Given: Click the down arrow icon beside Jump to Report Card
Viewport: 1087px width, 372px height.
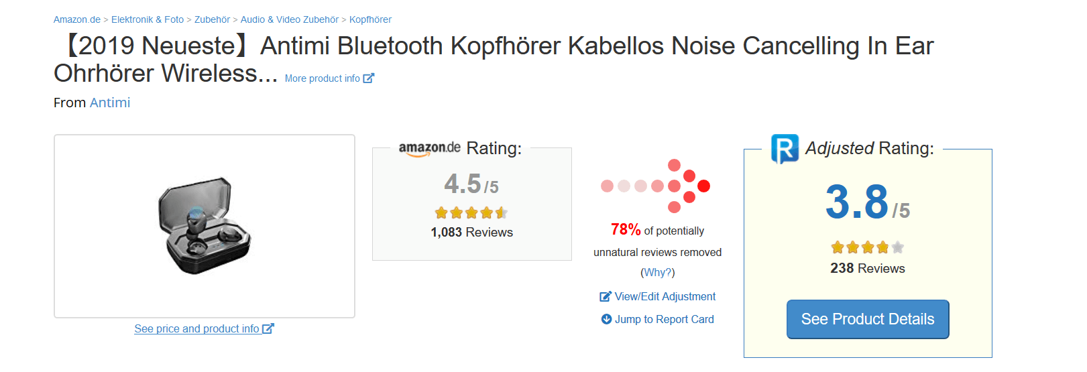Looking at the screenshot, I should [x=606, y=319].
